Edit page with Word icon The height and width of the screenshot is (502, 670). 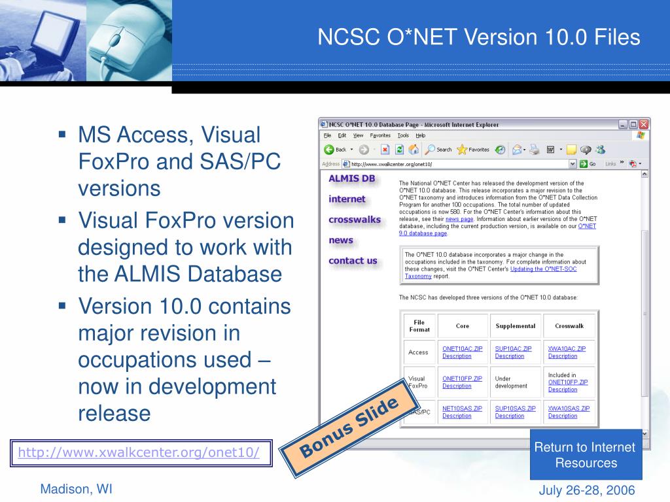[x=551, y=150]
